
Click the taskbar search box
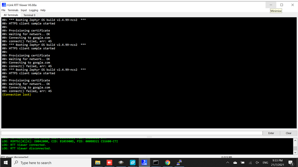51,163
